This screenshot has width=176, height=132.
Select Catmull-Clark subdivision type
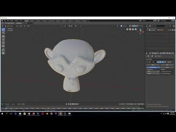pos(153,67)
